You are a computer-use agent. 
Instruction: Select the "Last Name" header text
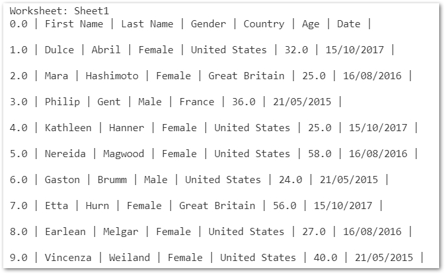point(147,24)
